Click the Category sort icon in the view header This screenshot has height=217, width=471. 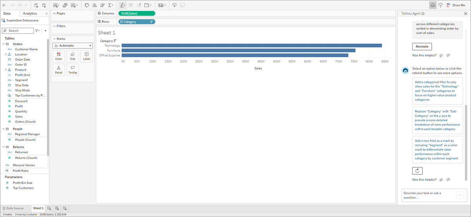pyautogui.click(x=115, y=41)
